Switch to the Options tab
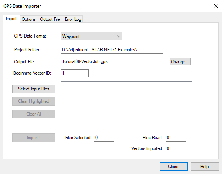Image resolution: width=222 pixels, height=174 pixels. (29, 19)
